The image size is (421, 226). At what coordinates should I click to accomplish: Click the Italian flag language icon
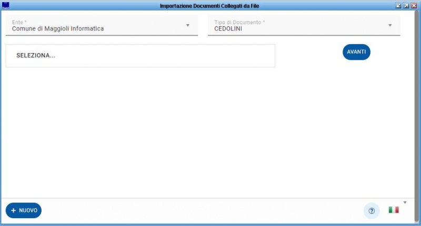pyautogui.click(x=394, y=210)
